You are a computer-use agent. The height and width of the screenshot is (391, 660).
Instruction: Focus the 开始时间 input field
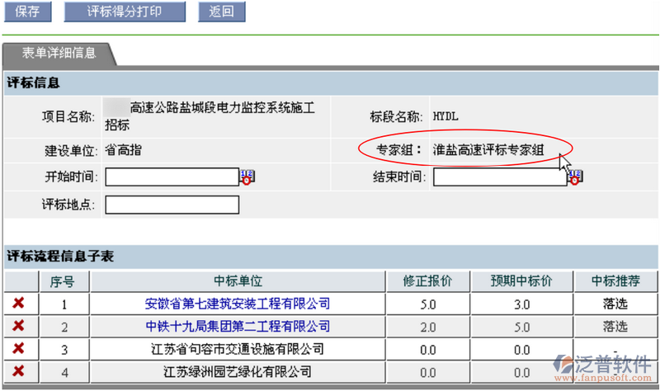point(172,177)
